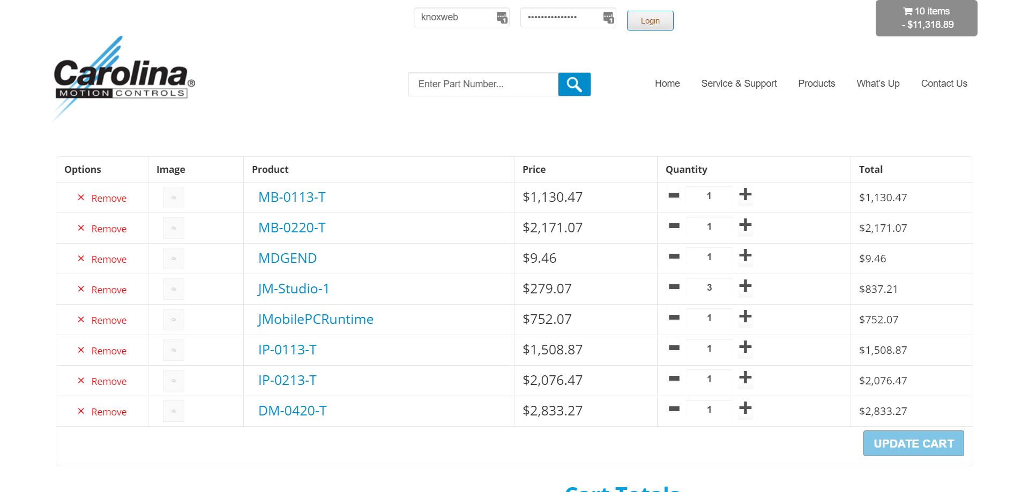Screen dimensions: 1029x492
Task: Edit quantity field for MB-0113-T
Action: 709,196
